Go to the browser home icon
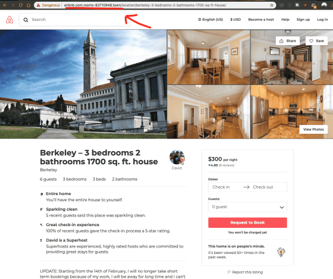The image size is (333, 279). click(29, 5)
